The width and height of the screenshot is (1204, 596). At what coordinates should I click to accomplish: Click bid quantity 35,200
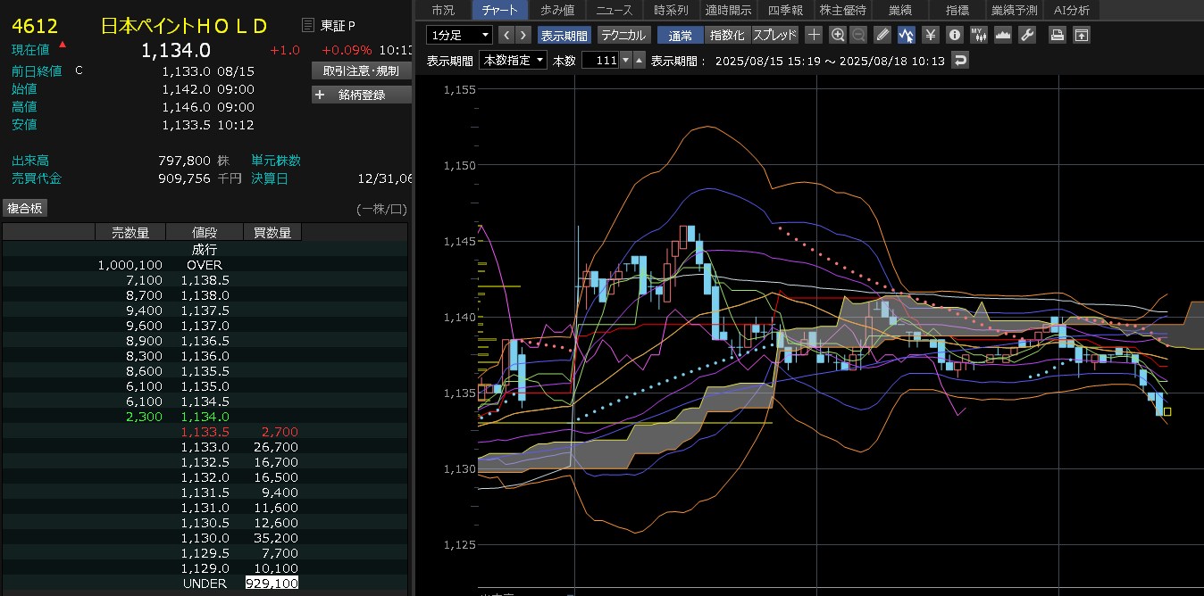(276, 538)
